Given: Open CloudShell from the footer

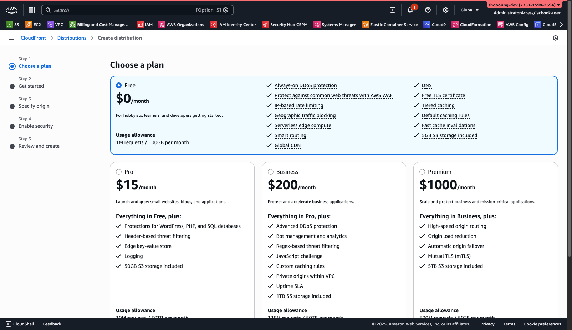Looking at the screenshot, I should click(20, 324).
